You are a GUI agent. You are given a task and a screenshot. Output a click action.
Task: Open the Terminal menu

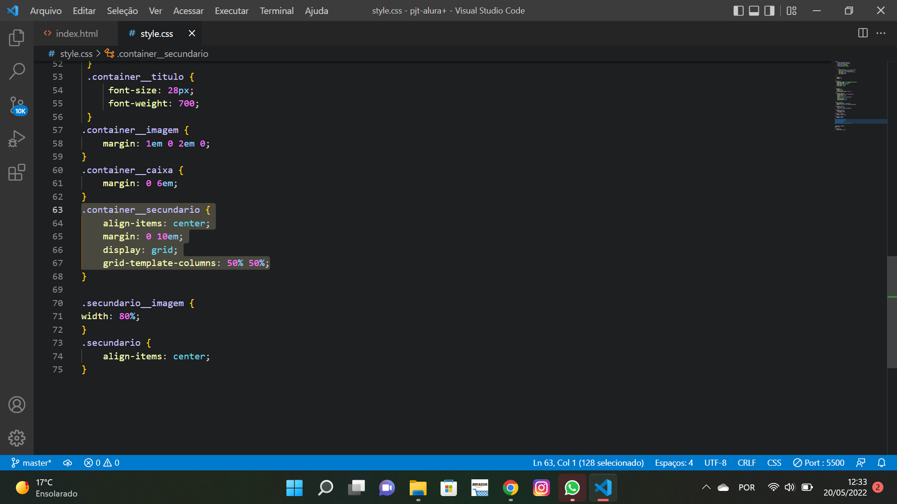tap(277, 11)
